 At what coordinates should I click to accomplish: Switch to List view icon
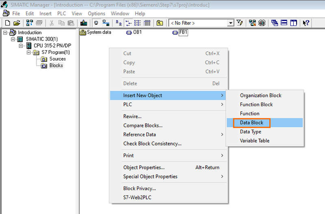pos(137,23)
